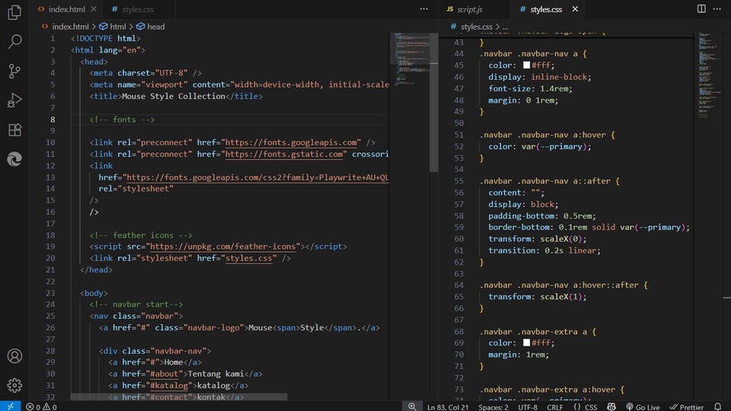The width and height of the screenshot is (731, 411).
Task: Click transition: 0.2s linear declaration
Action: [x=544, y=250]
